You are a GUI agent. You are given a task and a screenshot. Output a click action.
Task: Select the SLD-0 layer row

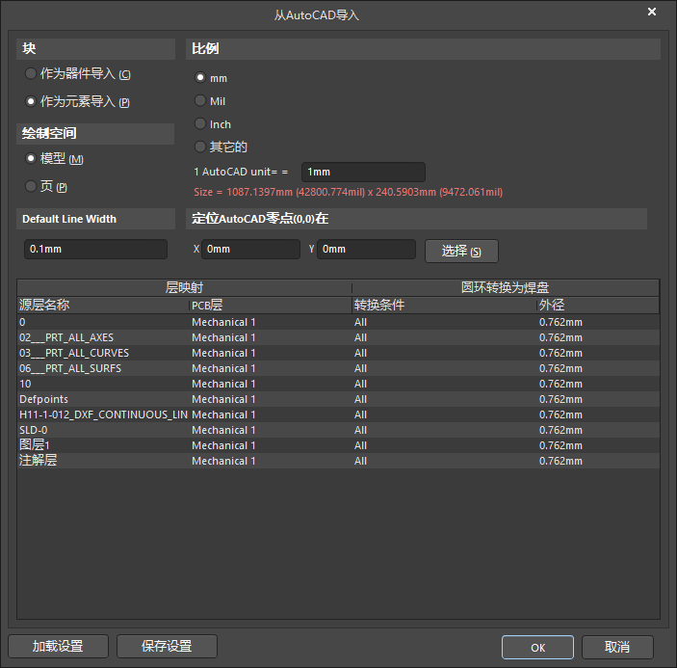coord(339,430)
